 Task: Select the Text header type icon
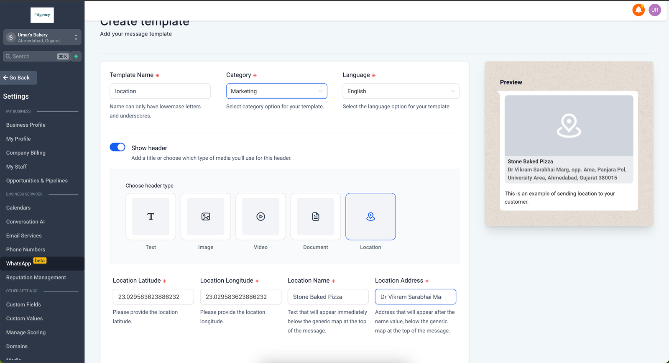(x=151, y=217)
